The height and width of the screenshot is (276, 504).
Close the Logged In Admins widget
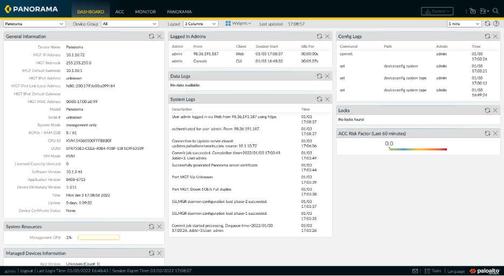point(327,36)
